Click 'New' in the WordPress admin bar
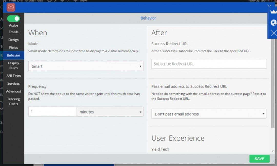This screenshot has width=277, height=166. (x=83, y=1)
